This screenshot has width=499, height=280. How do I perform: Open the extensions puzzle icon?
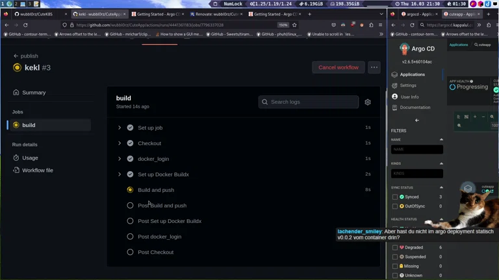coord(371,25)
